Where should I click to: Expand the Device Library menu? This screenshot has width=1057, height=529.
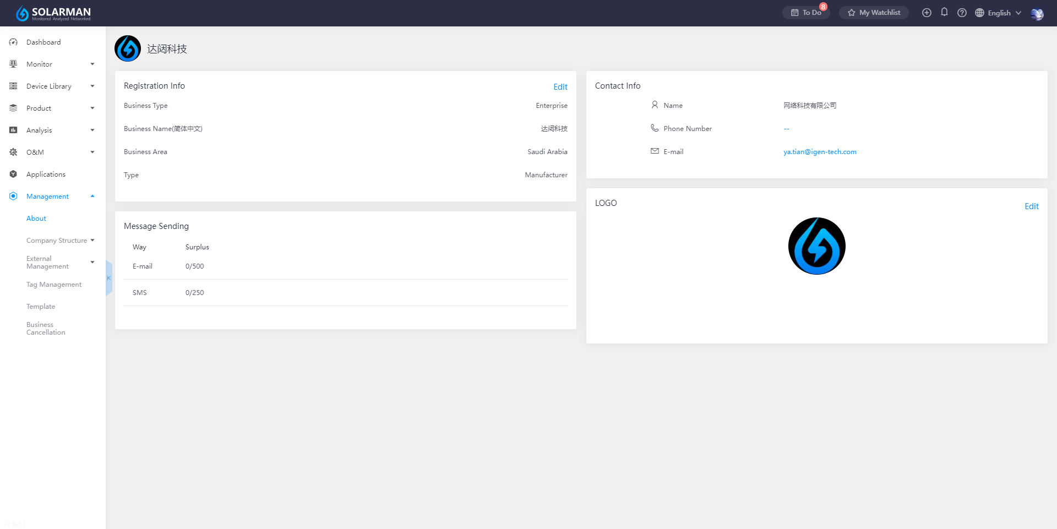52,86
